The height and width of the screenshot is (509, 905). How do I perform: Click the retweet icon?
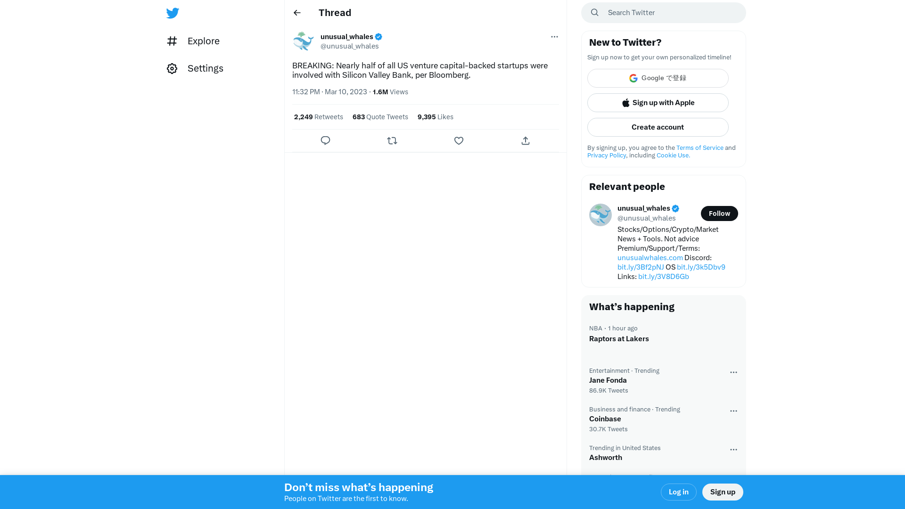point(392,140)
